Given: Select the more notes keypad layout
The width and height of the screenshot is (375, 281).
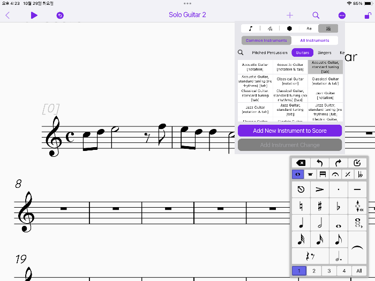Looking at the screenshot, I should pos(310,174).
